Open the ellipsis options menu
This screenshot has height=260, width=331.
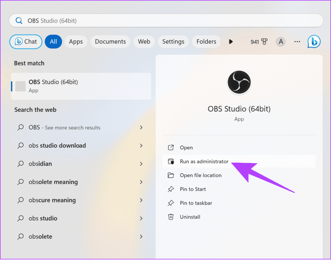click(297, 41)
